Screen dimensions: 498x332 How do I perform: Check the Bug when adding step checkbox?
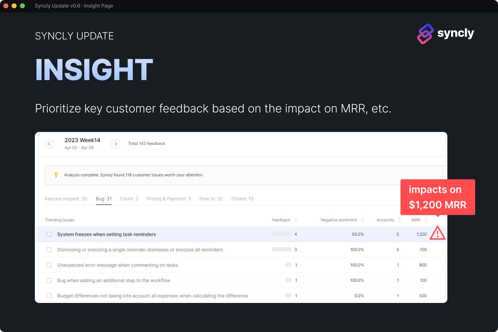tap(49, 280)
